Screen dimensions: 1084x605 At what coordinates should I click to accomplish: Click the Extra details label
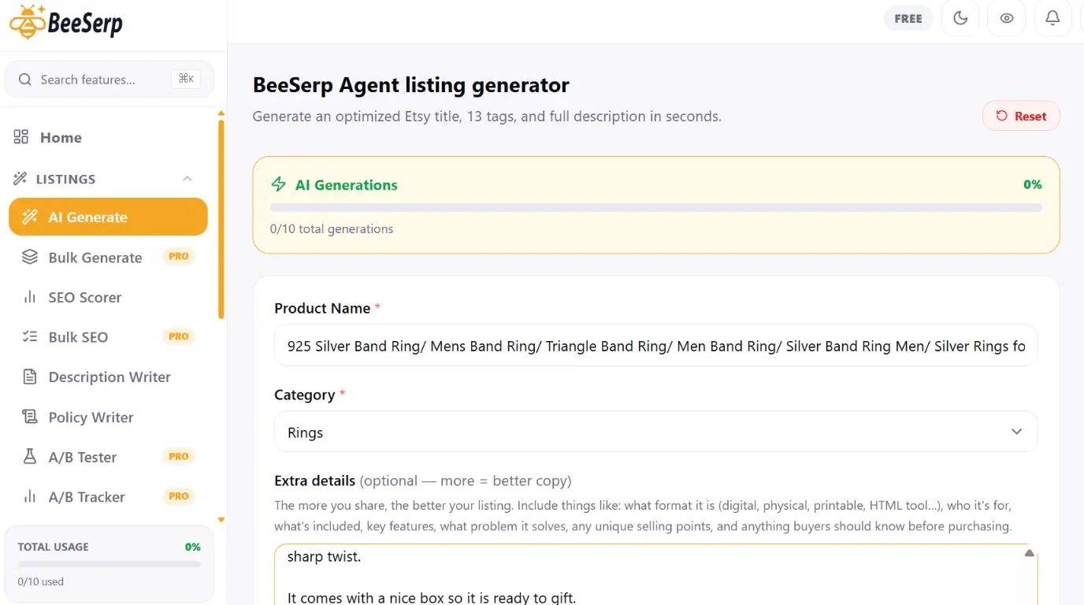(314, 481)
